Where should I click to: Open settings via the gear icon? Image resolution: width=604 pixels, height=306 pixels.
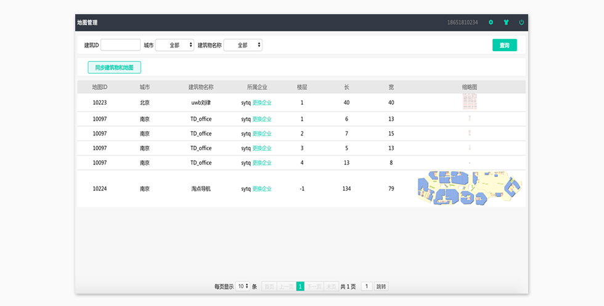491,22
